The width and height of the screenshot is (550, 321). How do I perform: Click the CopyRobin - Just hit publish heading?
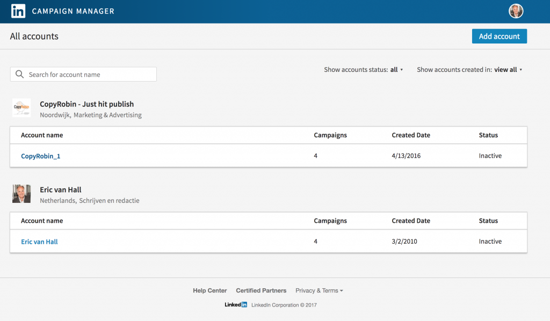(x=86, y=104)
